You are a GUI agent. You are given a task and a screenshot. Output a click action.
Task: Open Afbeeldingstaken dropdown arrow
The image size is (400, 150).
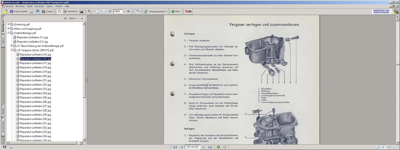coord(167,11)
